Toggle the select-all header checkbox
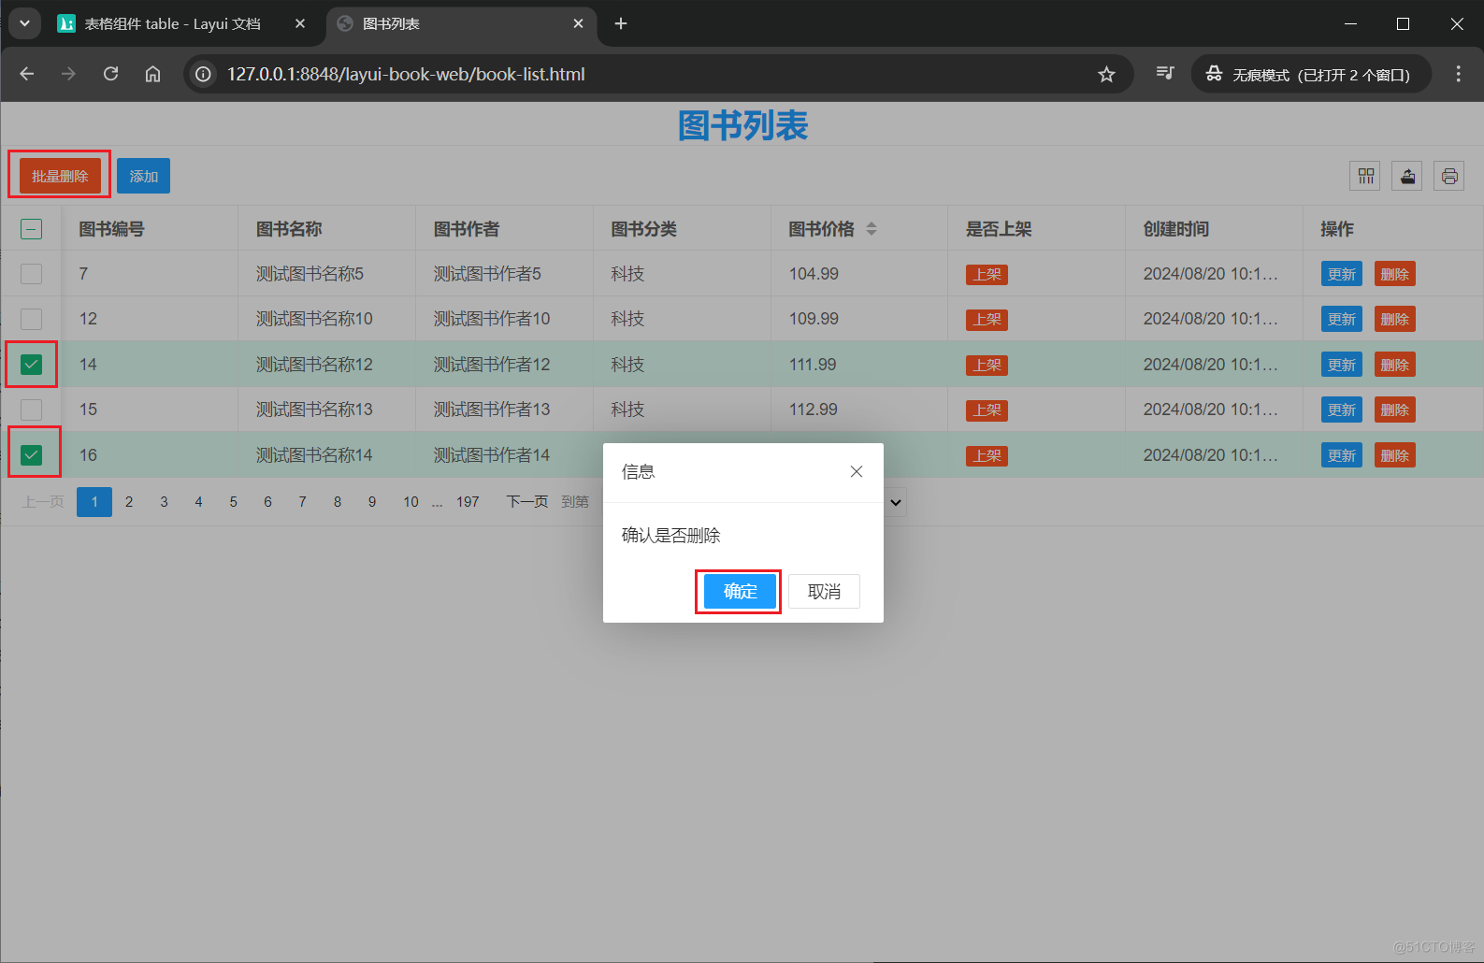The height and width of the screenshot is (963, 1484). click(31, 229)
